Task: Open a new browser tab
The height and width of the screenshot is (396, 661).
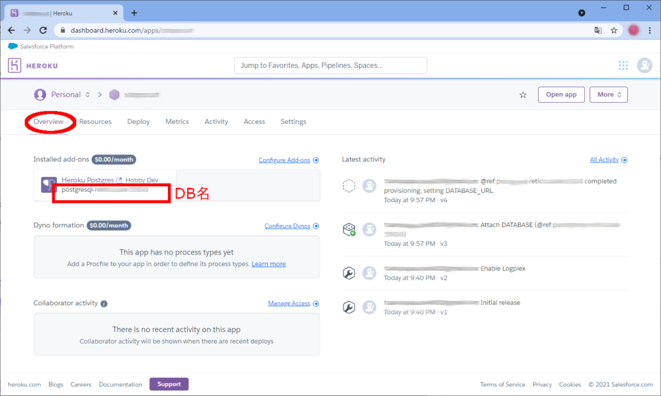Action: click(x=134, y=13)
